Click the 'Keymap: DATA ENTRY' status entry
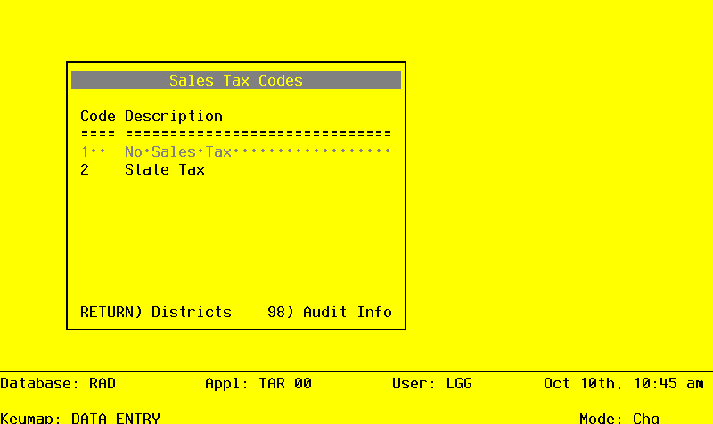The width and height of the screenshot is (713, 424). click(x=80, y=418)
